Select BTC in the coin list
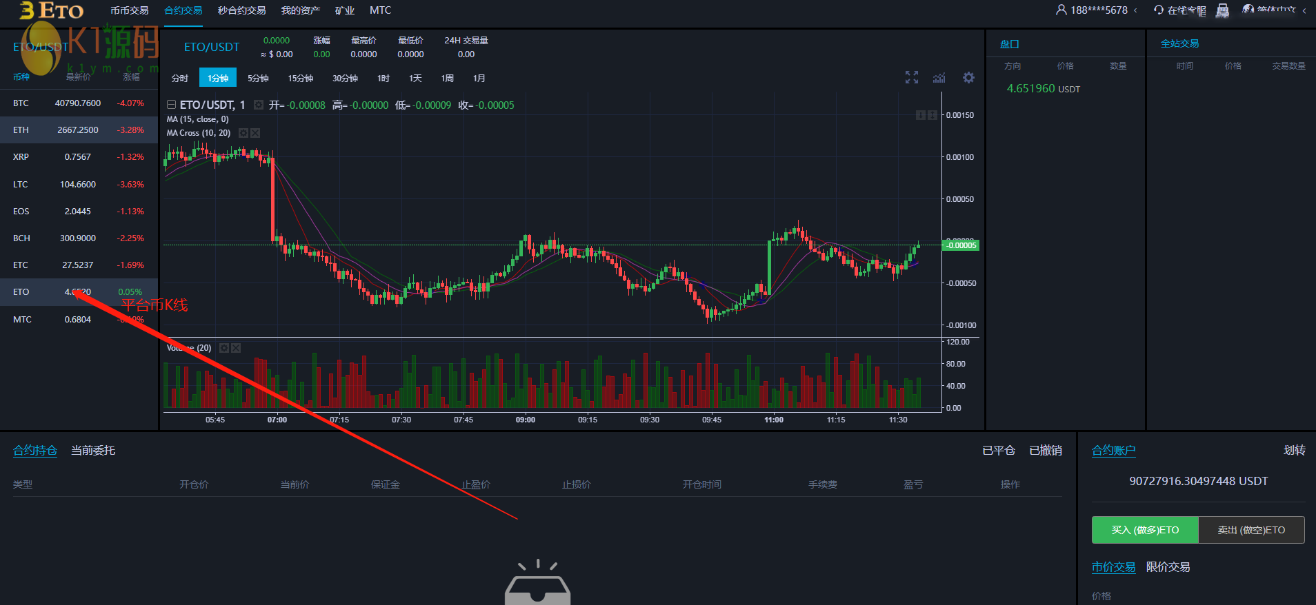Viewport: 1316px width, 605px height. point(79,103)
